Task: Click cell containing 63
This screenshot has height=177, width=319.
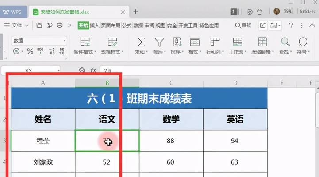Action: pos(235,162)
